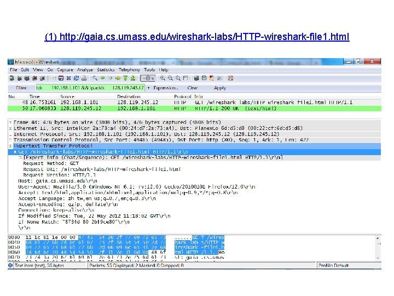Image resolution: width=394 pixels, height=296 pixels.
Task: Restart the live capture icon
Action: 42,78
